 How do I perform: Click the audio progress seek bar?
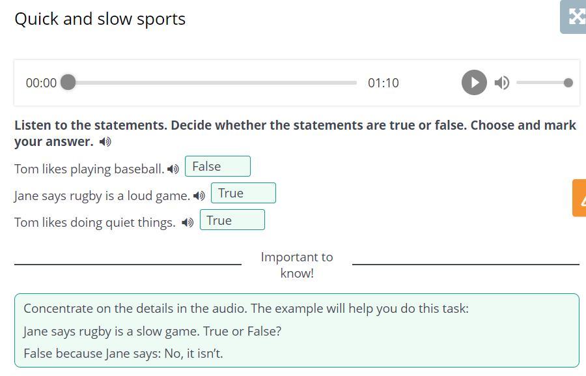point(215,83)
